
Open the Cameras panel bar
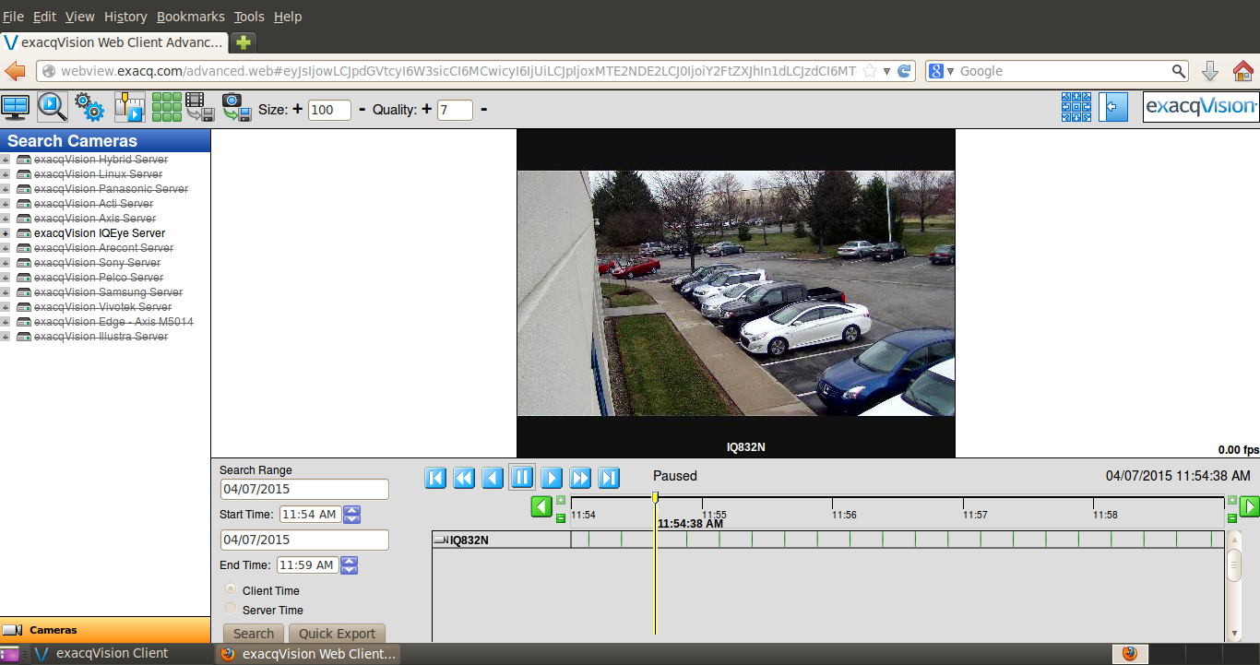(105, 630)
